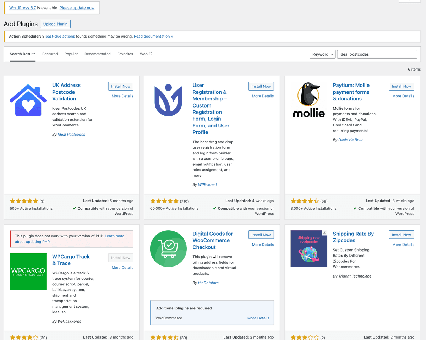Open More Details under WPCargo Install Now button
Image resolution: width=426 pixels, height=340 pixels.
point(122,268)
